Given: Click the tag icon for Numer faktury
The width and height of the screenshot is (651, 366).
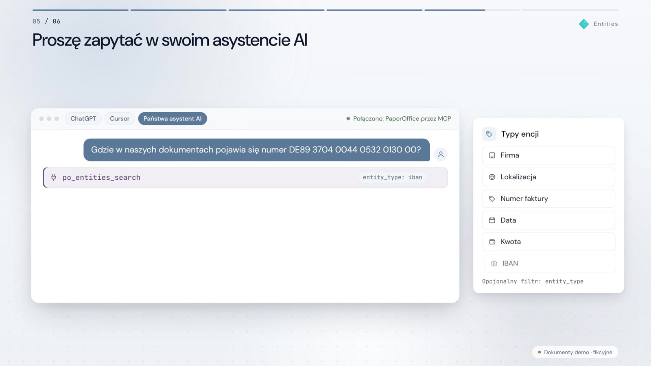Looking at the screenshot, I should tap(492, 198).
